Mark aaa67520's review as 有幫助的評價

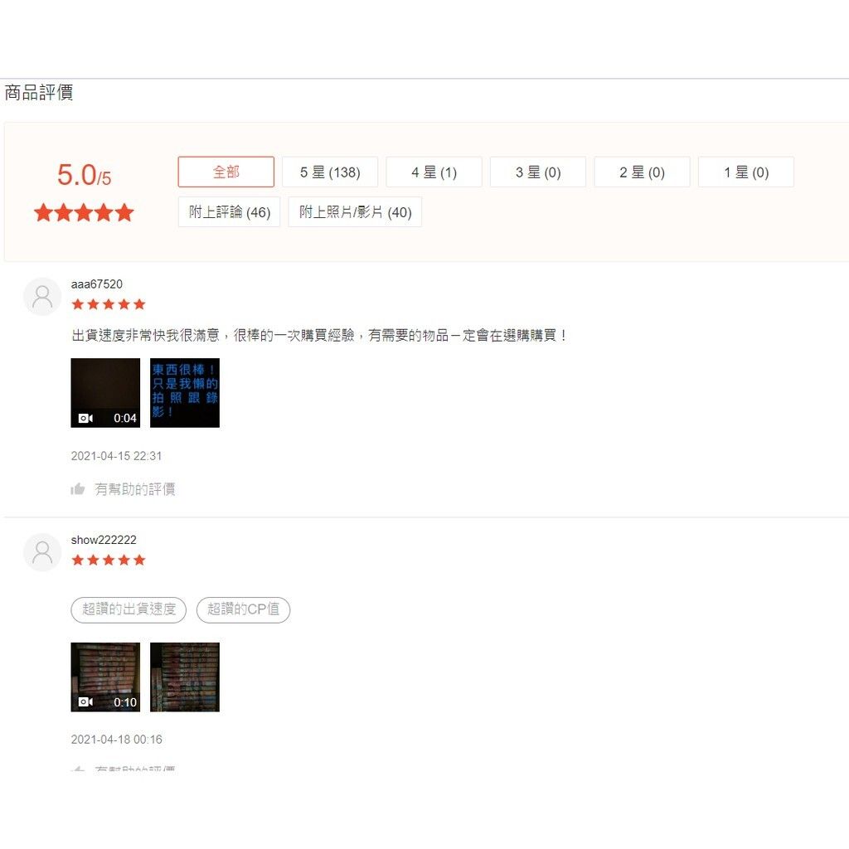(135, 489)
